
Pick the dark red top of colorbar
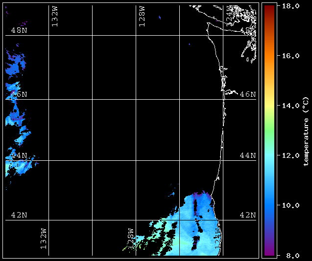tap(269, 8)
